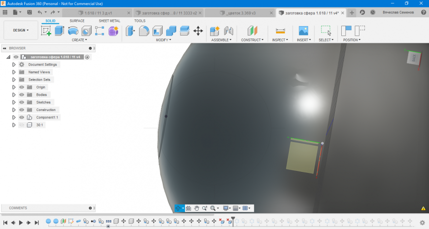Expand the Named Views node
The width and height of the screenshot is (429, 229).
pos(14,72)
